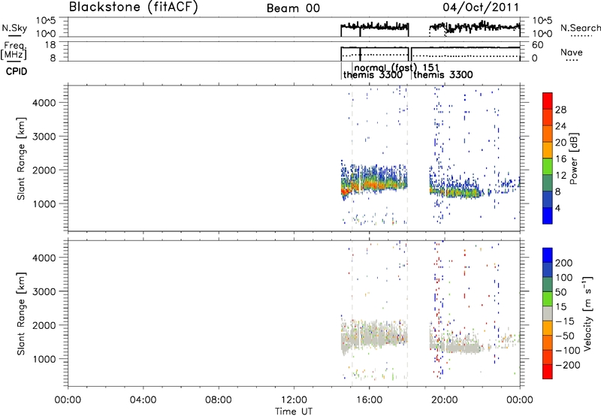Image resolution: width=601 pixels, height=416 pixels.
Task: Click the 'Nave' legend label
Action: [571, 52]
